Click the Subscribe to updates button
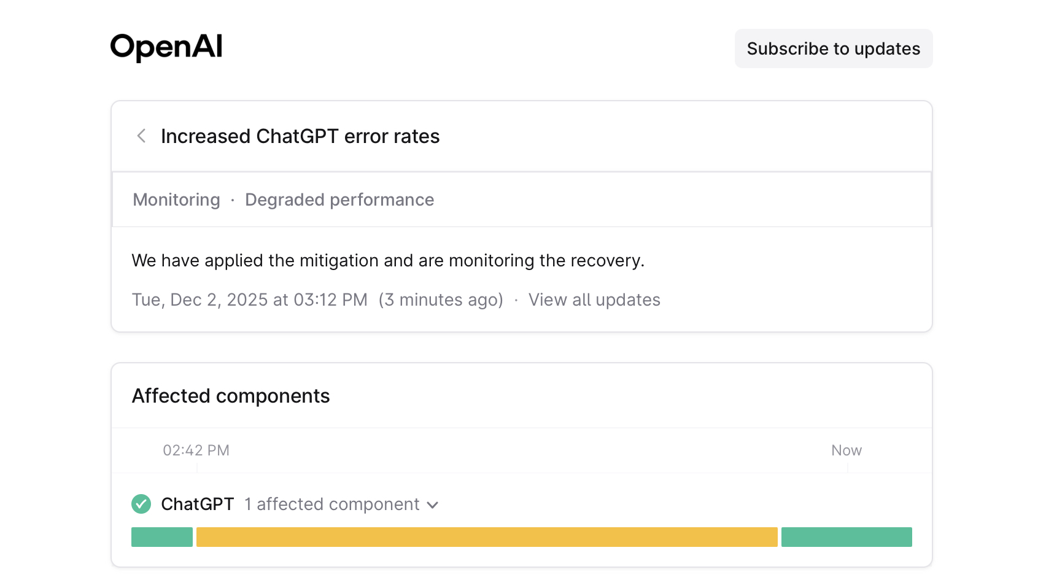 833,48
